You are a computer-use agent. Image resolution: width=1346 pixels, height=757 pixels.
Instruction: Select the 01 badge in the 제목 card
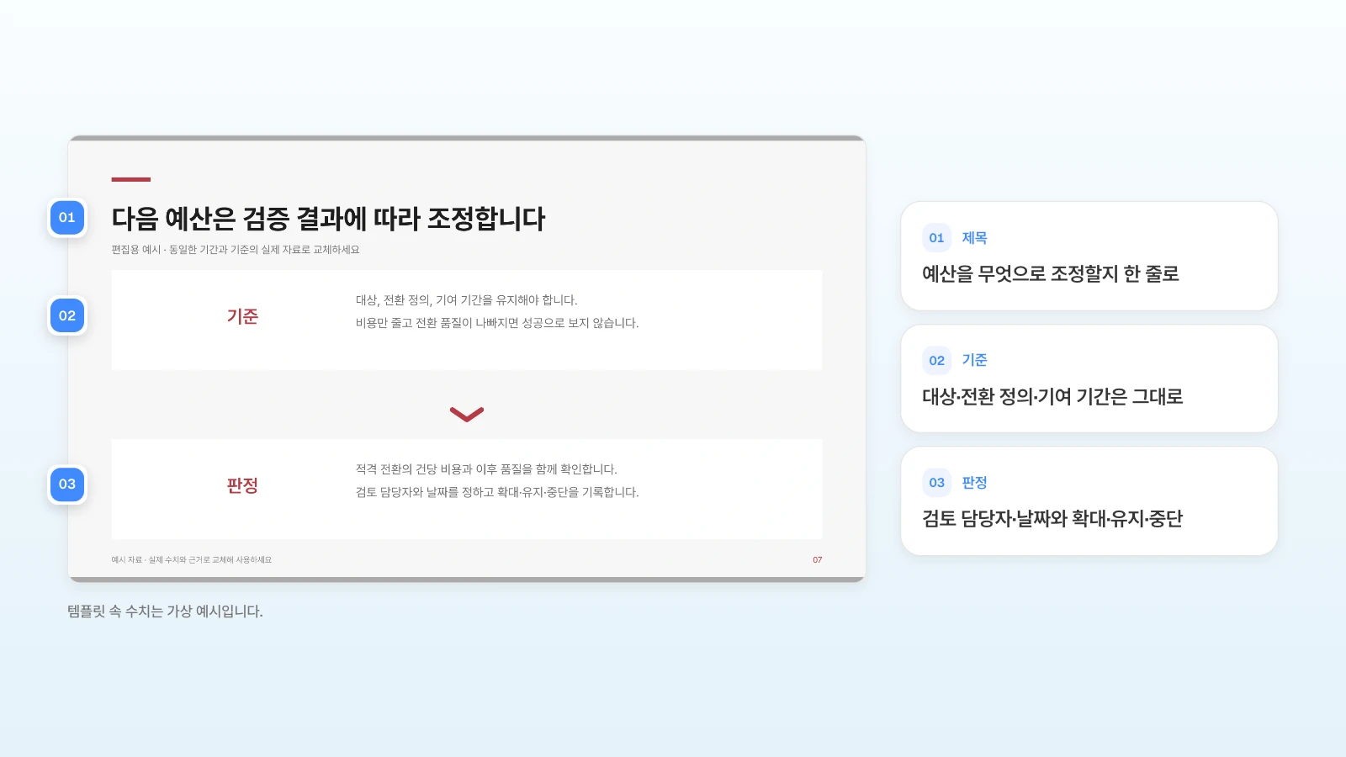click(936, 238)
